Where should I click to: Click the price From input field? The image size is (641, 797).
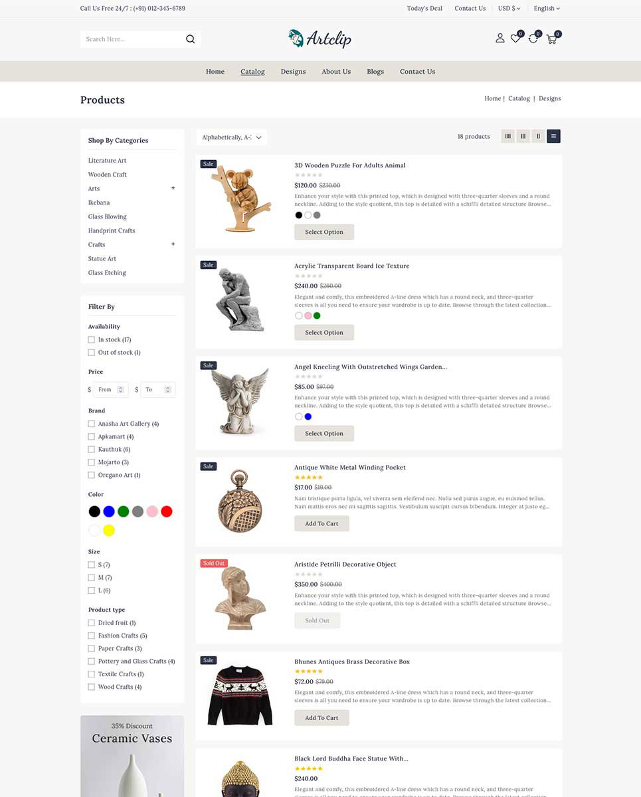tap(110, 390)
